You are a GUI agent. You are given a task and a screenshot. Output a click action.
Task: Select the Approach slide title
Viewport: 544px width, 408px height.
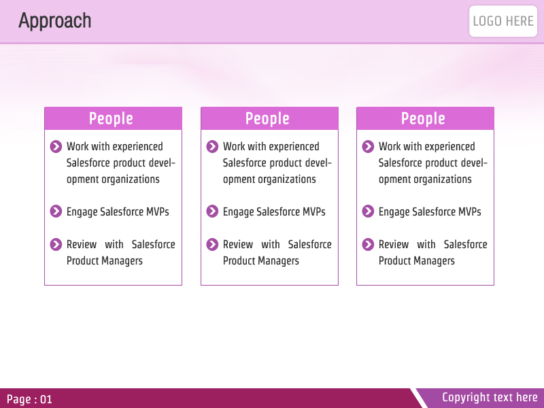click(55, 21)
